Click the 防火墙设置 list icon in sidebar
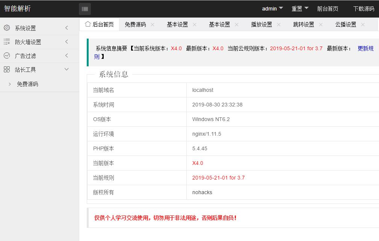The width and height of the screenshot is (379, 241). (x=7, y=42)
